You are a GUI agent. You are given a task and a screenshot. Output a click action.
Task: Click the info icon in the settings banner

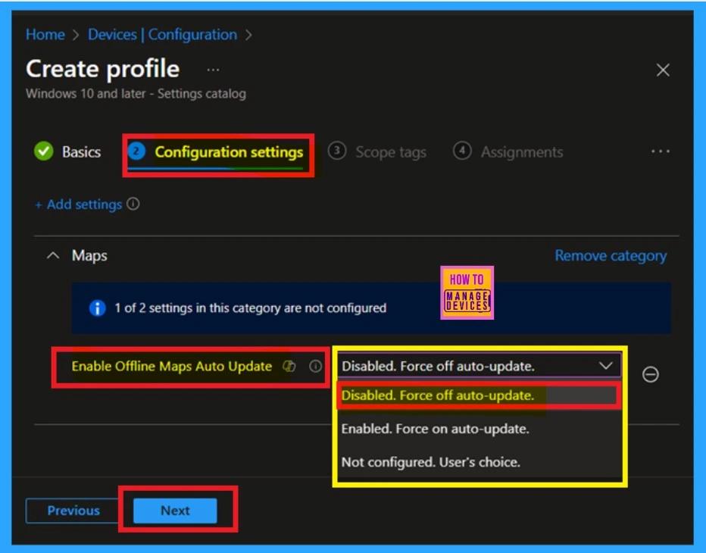pos(97,308)
